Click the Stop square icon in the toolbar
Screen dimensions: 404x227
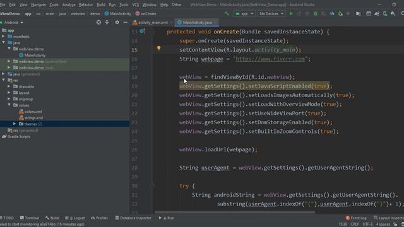click(x=348, y=14)
